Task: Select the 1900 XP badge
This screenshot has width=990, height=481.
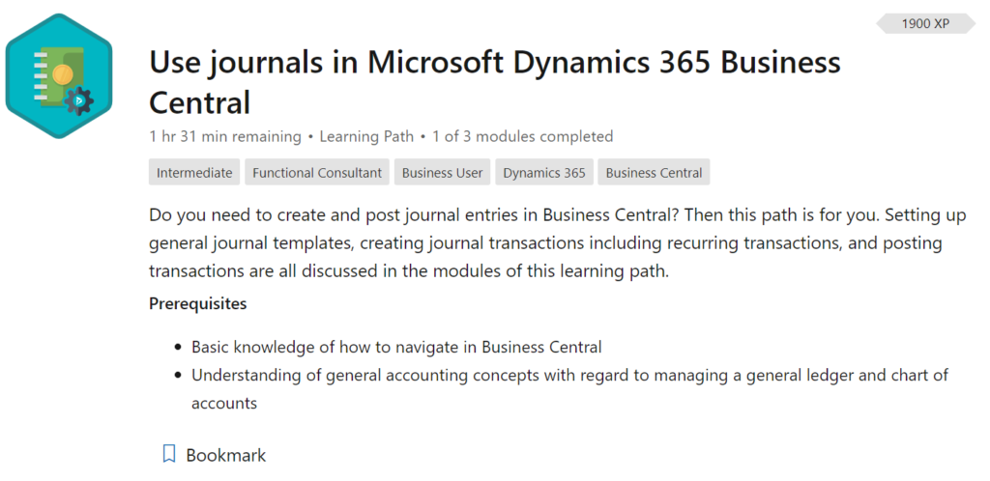Action: 925,23
